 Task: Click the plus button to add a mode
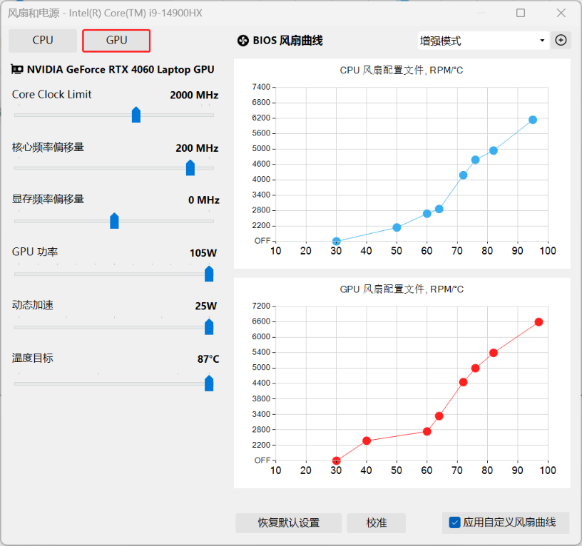coord(561,40)
